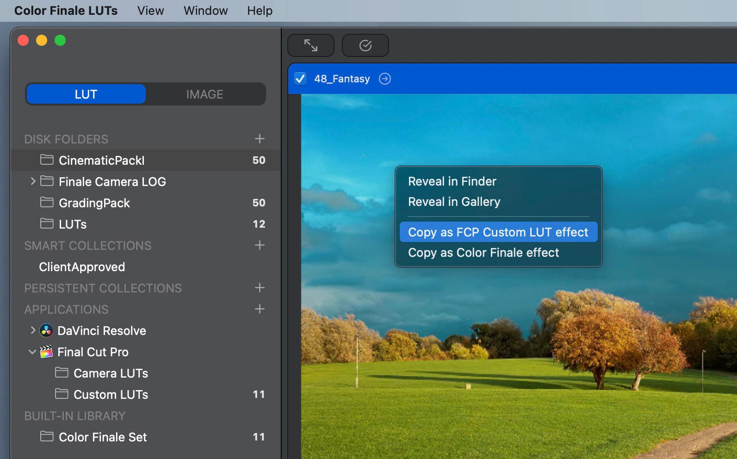Click the Custom LUTs folder icon
The image size is (737, 459).
point(62,394)
